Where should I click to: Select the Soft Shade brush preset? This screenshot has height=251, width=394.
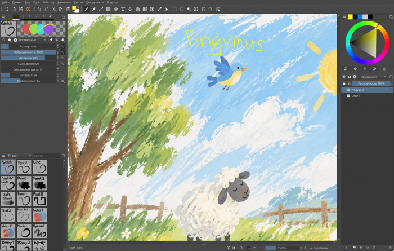8,199
